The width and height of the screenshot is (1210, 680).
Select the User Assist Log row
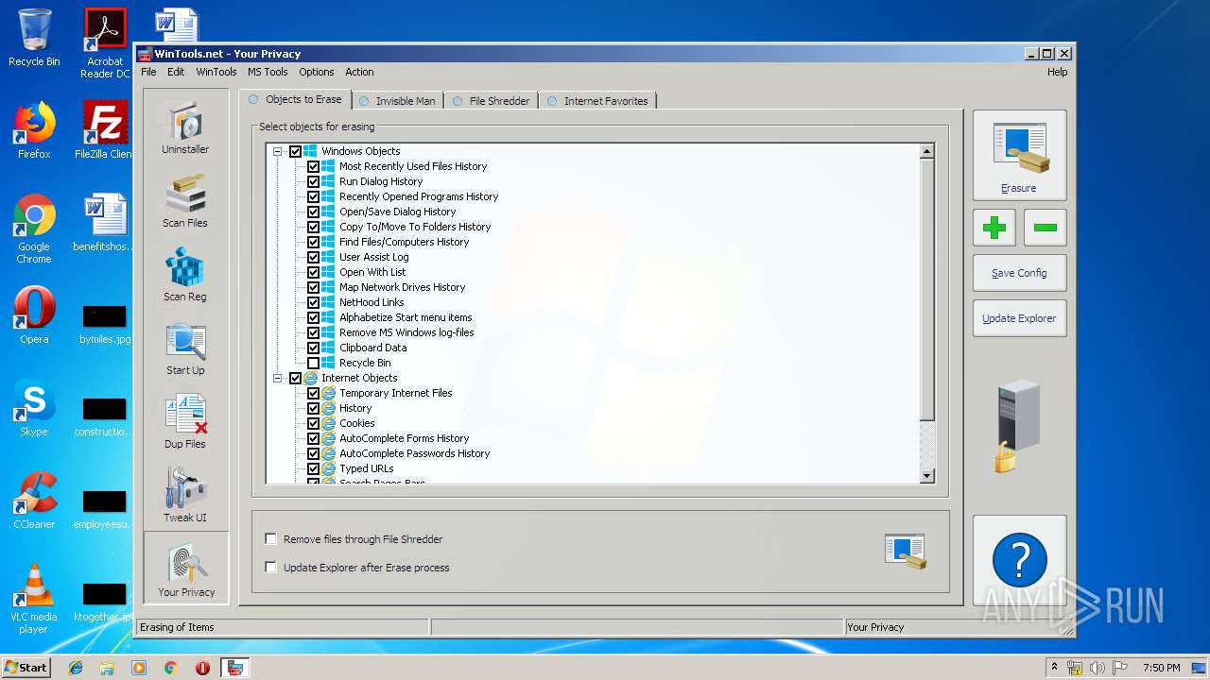374,257
